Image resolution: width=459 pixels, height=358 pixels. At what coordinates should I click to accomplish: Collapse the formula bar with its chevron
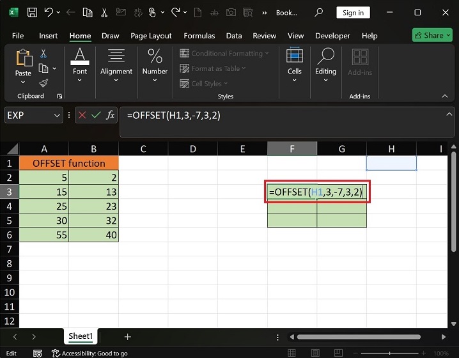(x=449, y=114)
